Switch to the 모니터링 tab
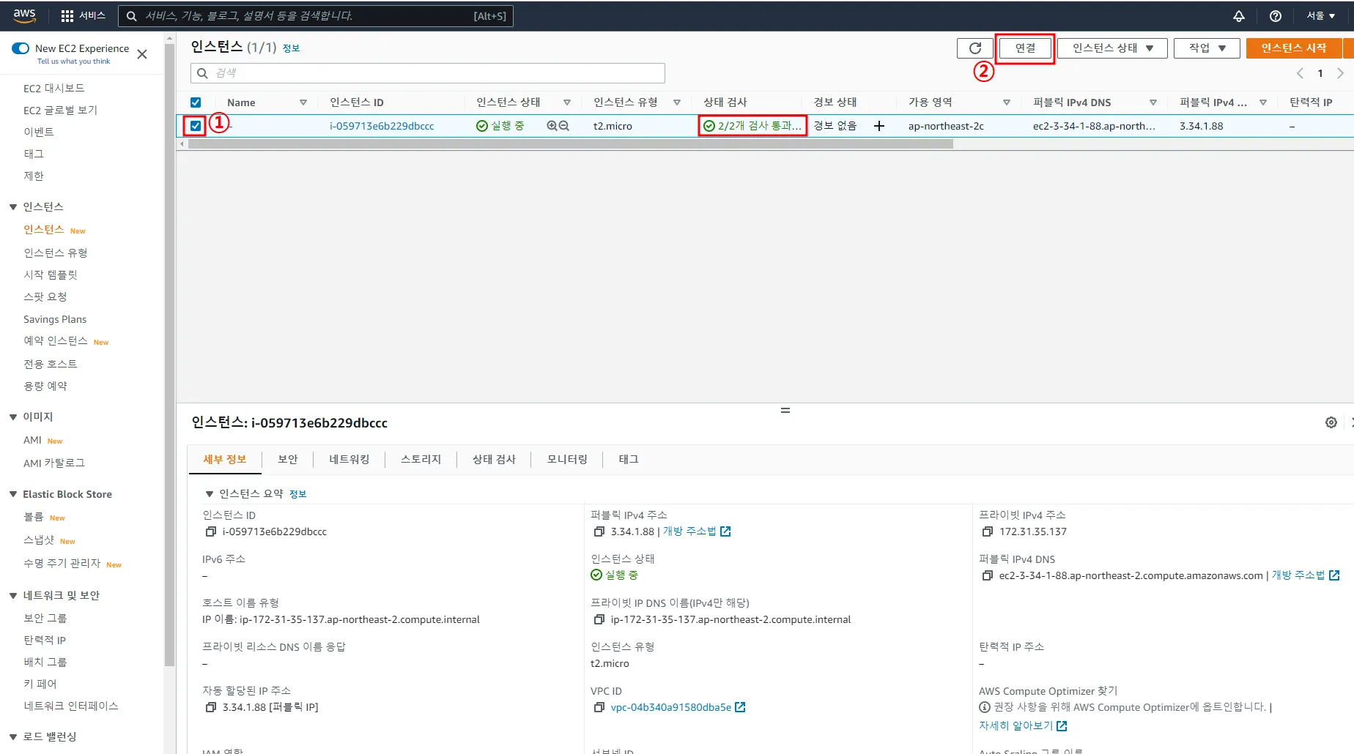The height and width of the screenshot is (754, 1354). coord(568,460)
